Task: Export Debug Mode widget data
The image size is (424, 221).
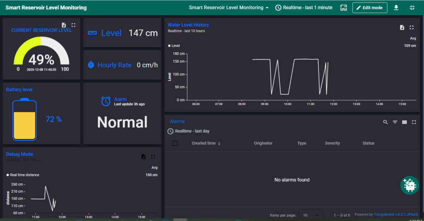Action: click(x=144, y=157)
